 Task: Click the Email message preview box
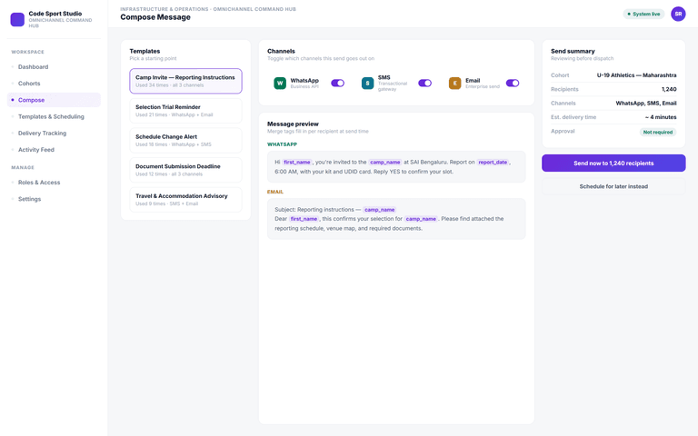coord(396,219)
